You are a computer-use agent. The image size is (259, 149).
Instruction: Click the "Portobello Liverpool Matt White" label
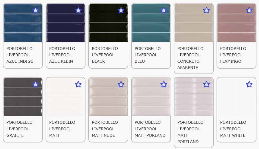tap(233, 129)
